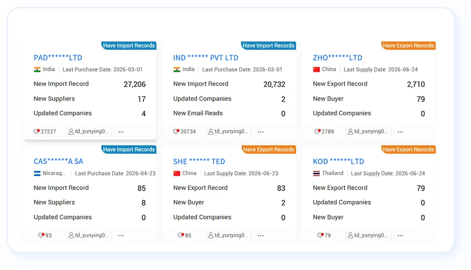Select the KOD ******LTD company title

(x=338, y=161)
